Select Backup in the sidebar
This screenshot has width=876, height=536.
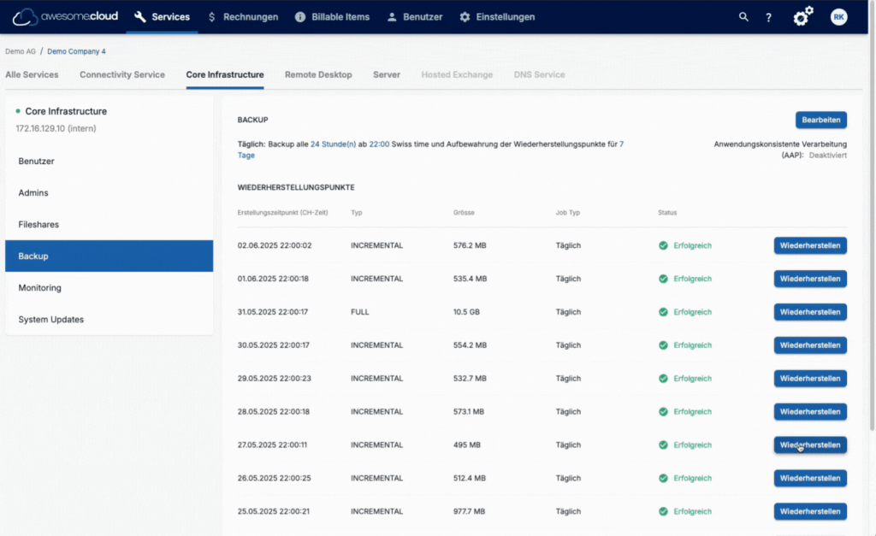(x=109, y=256)
